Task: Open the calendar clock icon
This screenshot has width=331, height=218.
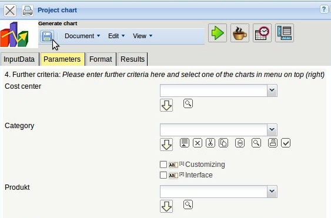Action: pyautogui.click(x=262, y=33)
